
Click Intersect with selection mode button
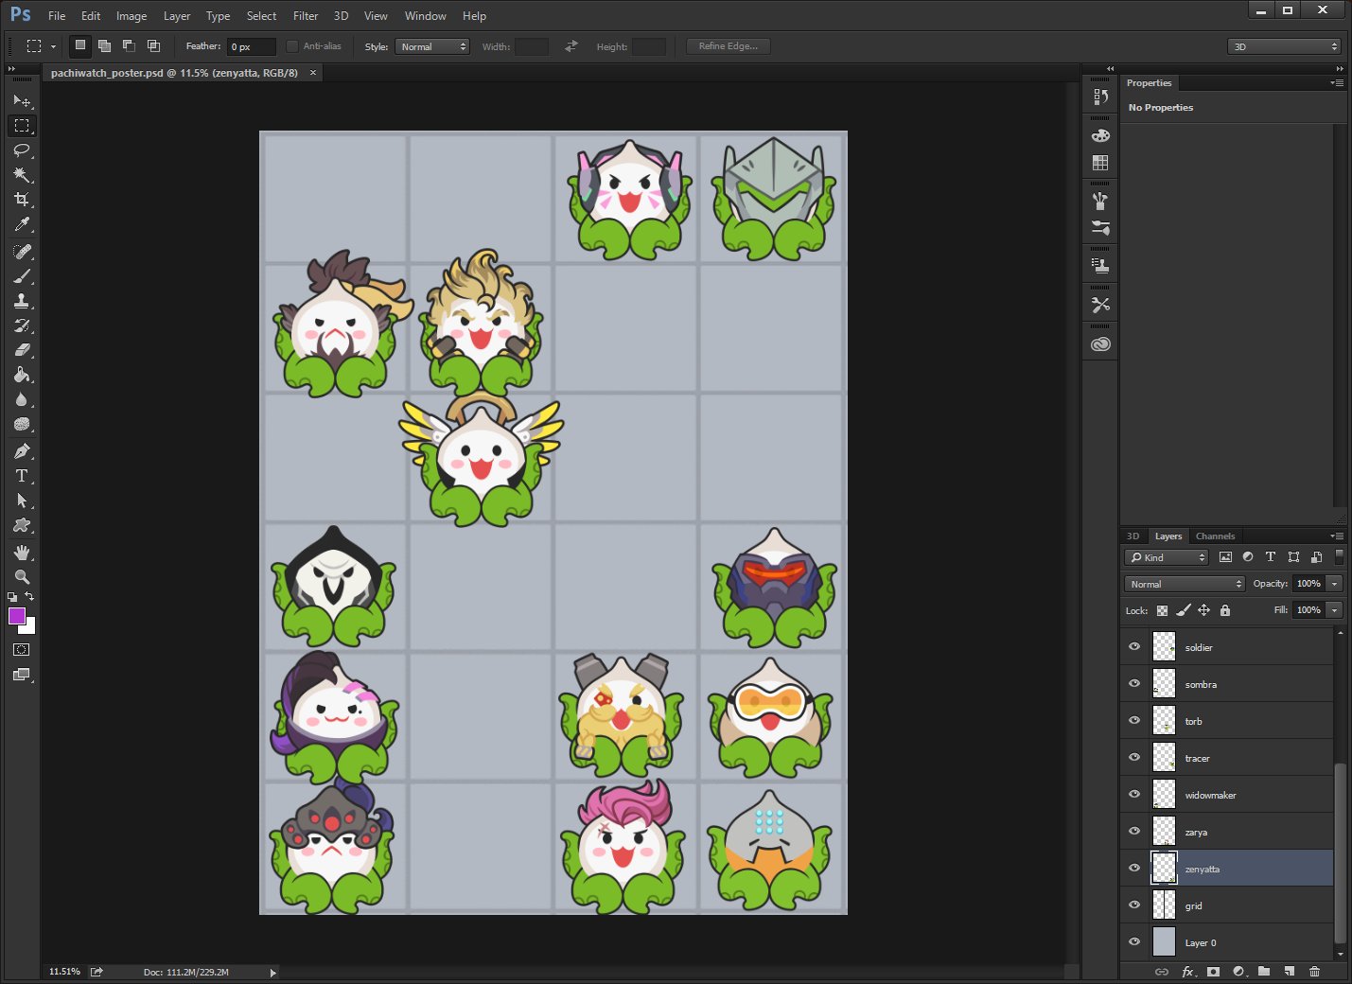pyautogui.click(x=153, y=45)
